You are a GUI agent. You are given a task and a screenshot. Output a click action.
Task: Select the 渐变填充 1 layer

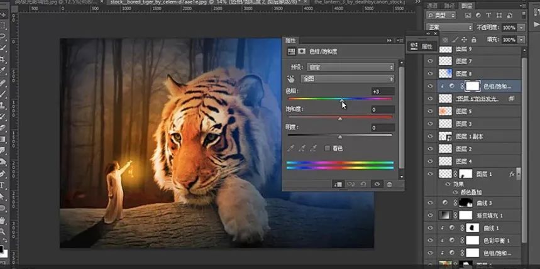493,216
